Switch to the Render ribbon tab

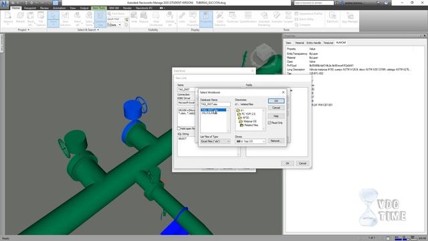click(x=127, y=8)
